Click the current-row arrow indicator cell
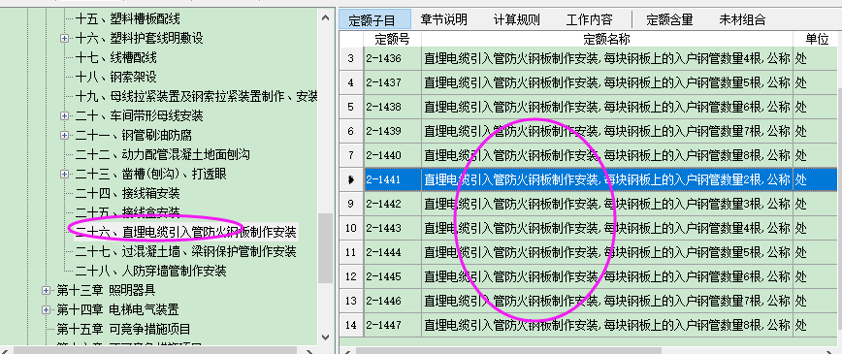The image size is (842, 354). click(x=351, y=179)
